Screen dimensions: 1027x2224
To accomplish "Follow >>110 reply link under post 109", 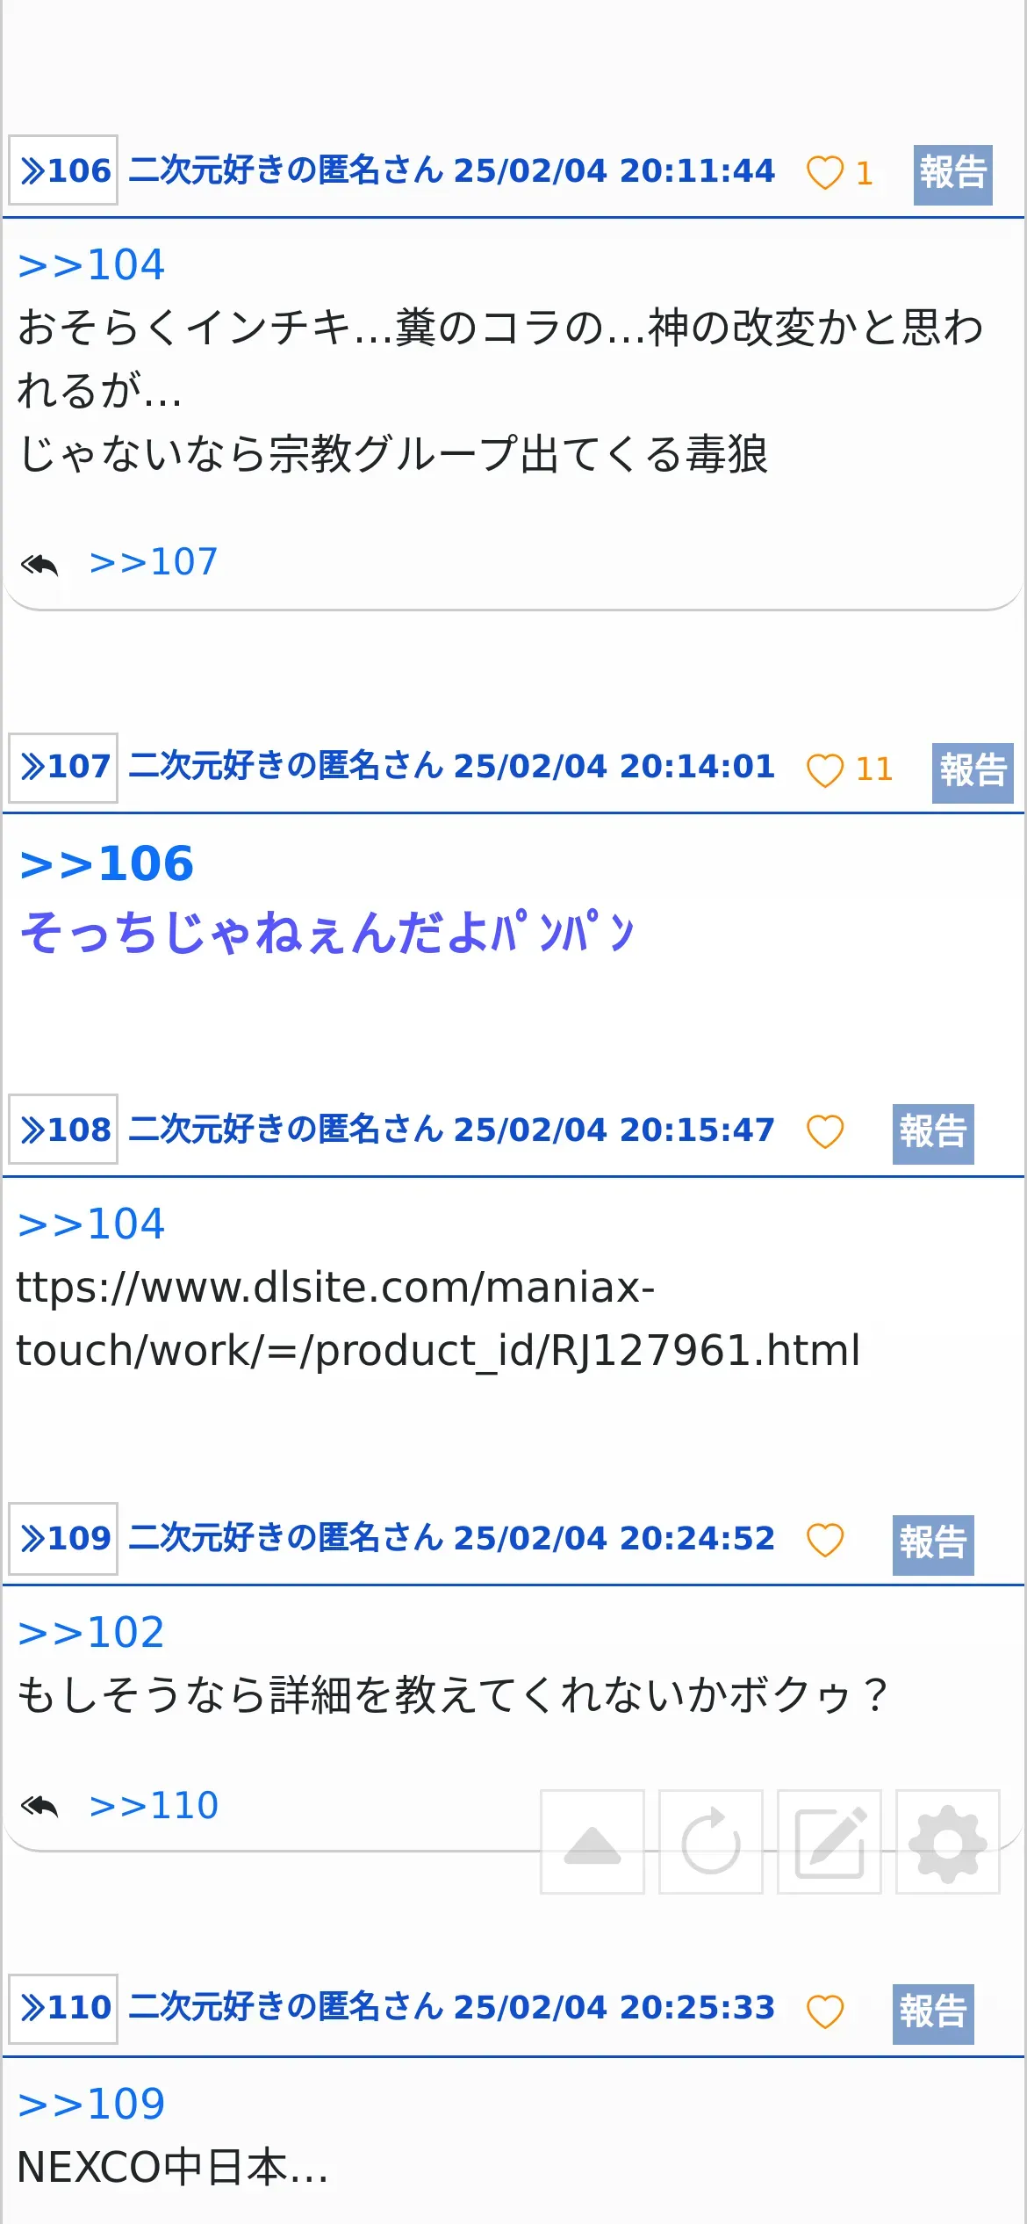I will [x=154, y=1806].
